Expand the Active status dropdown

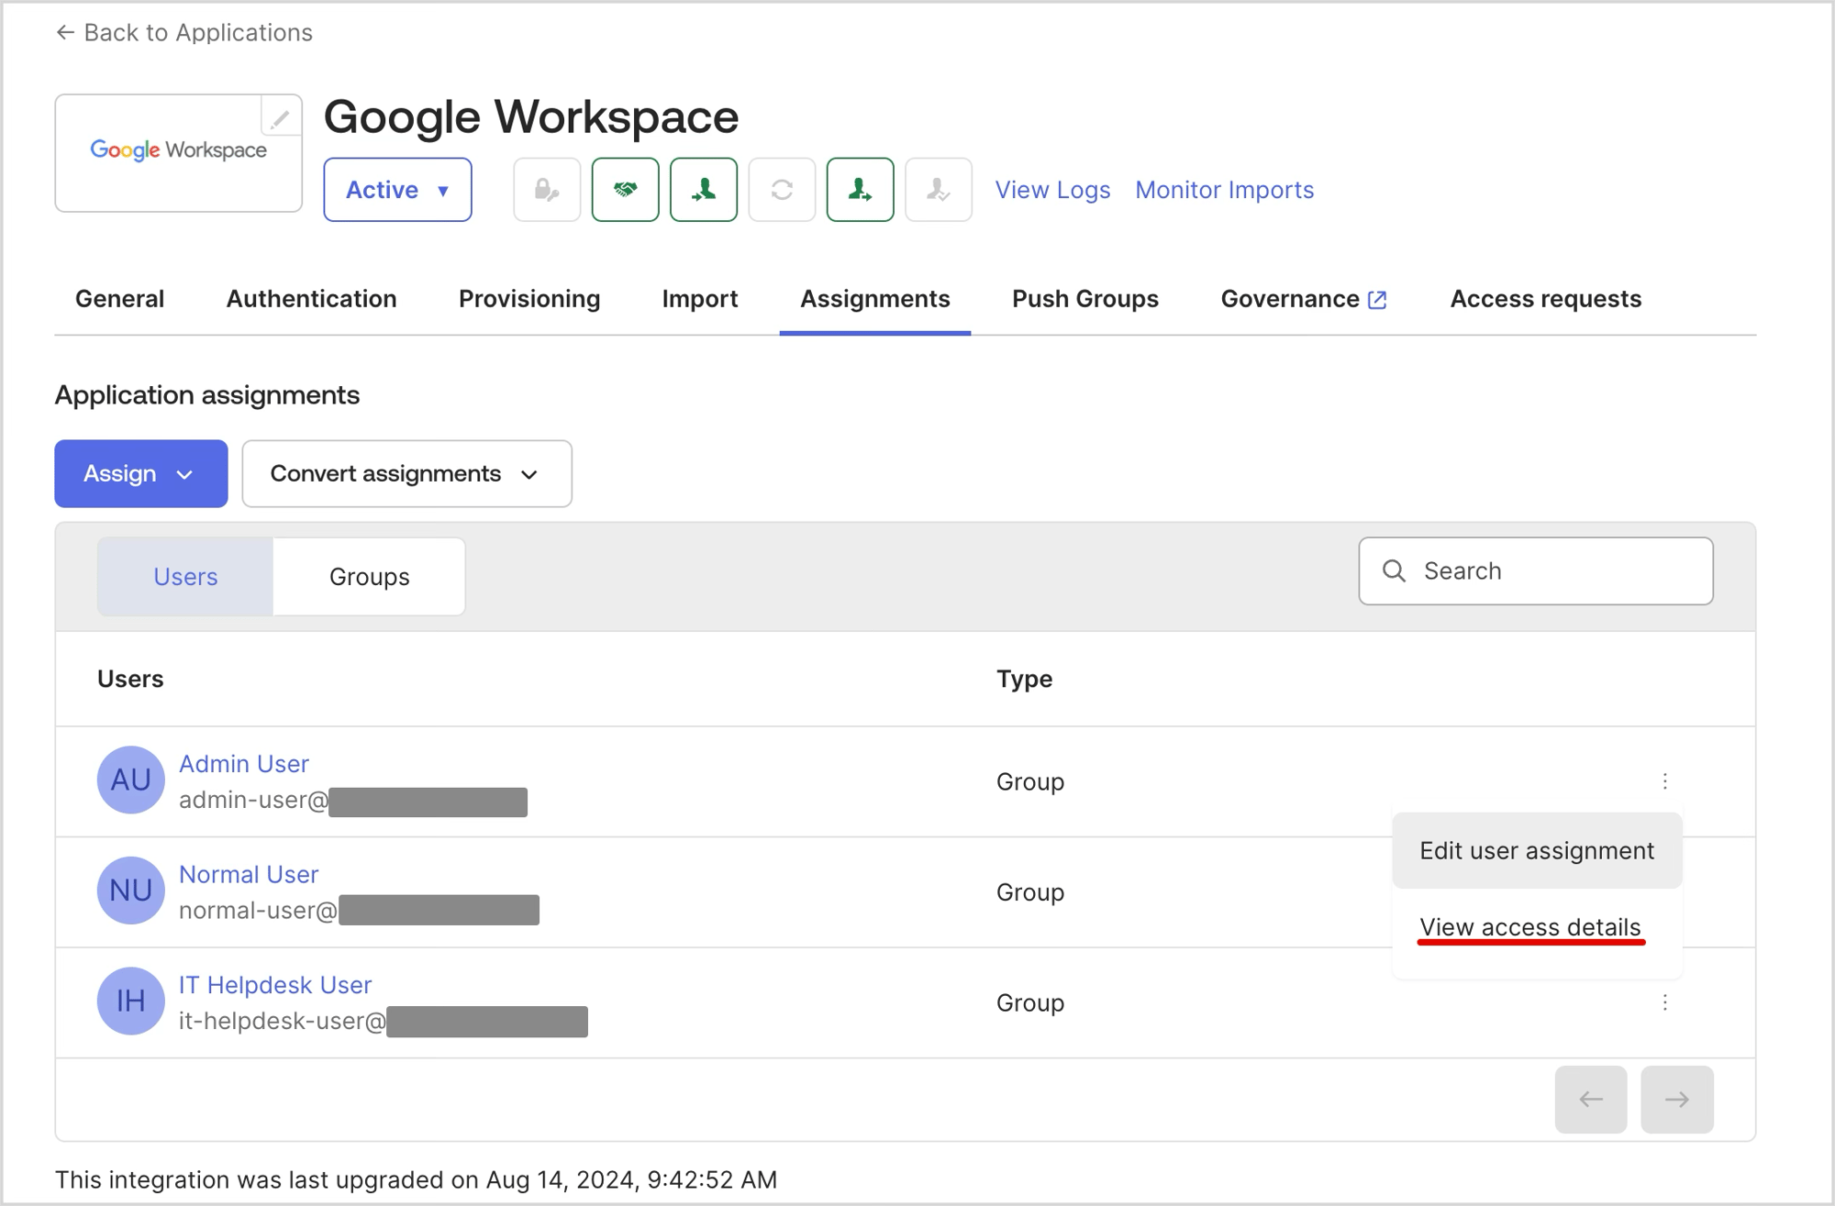coord(397,190)
